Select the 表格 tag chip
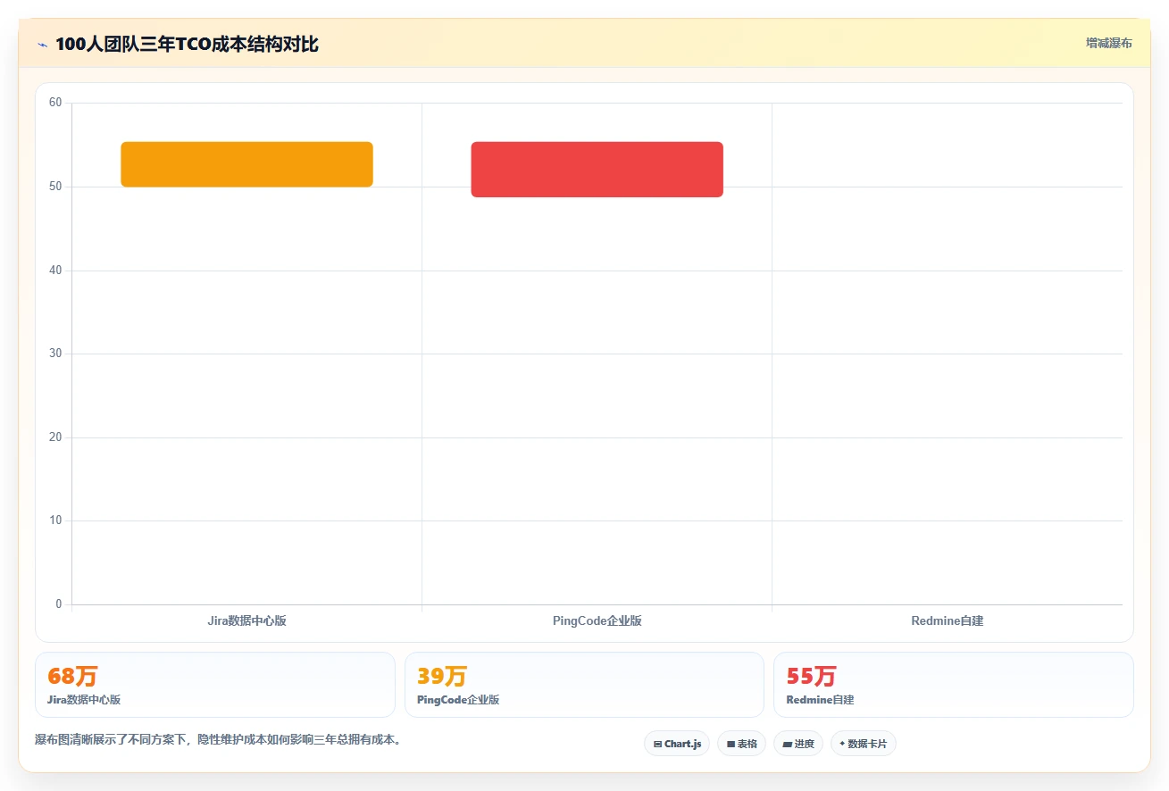Screen dimensions: 1169x791 pos(741,744)
